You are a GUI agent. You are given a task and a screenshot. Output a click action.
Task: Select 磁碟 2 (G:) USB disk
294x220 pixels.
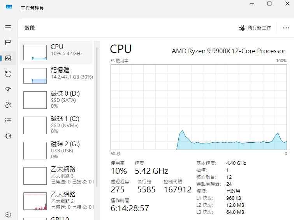[56, 150]
